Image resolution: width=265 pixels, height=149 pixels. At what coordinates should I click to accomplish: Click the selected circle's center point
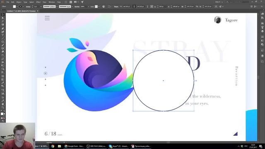pyautogui.click(x=163, y=81)
